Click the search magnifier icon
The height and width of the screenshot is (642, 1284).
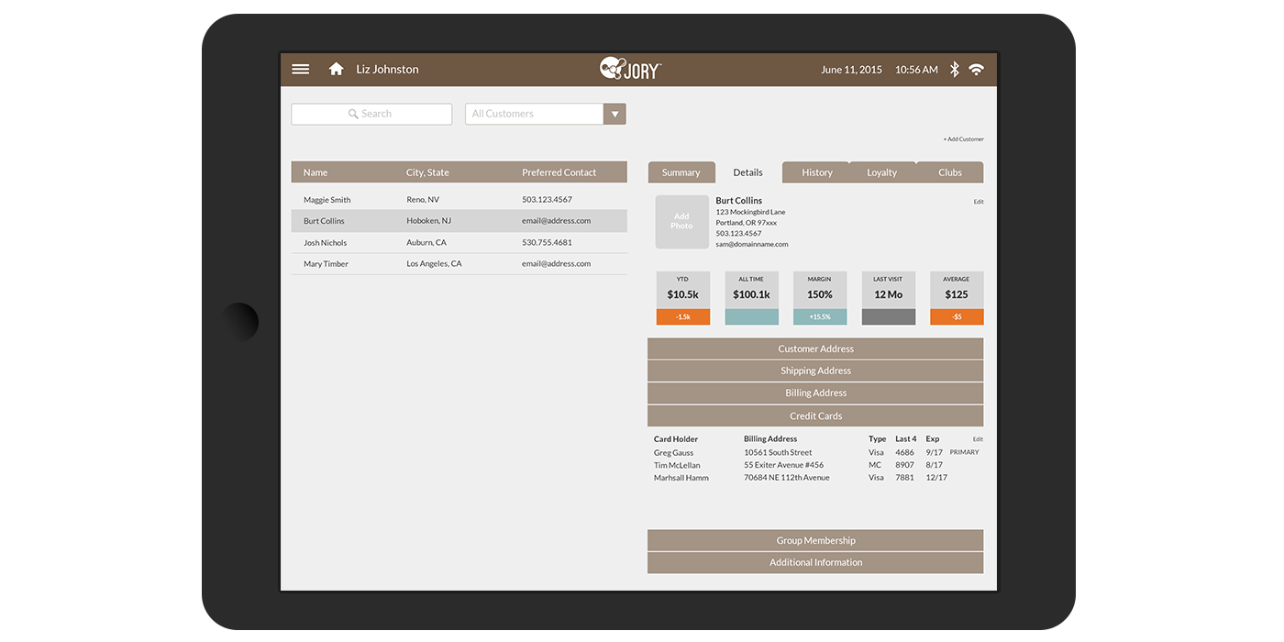353,113
